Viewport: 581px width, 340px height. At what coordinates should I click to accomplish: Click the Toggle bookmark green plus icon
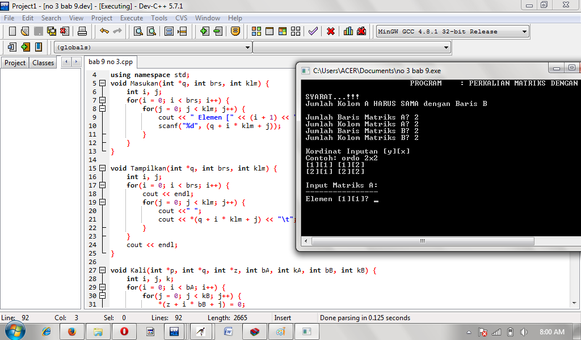(x=25, y=47)
